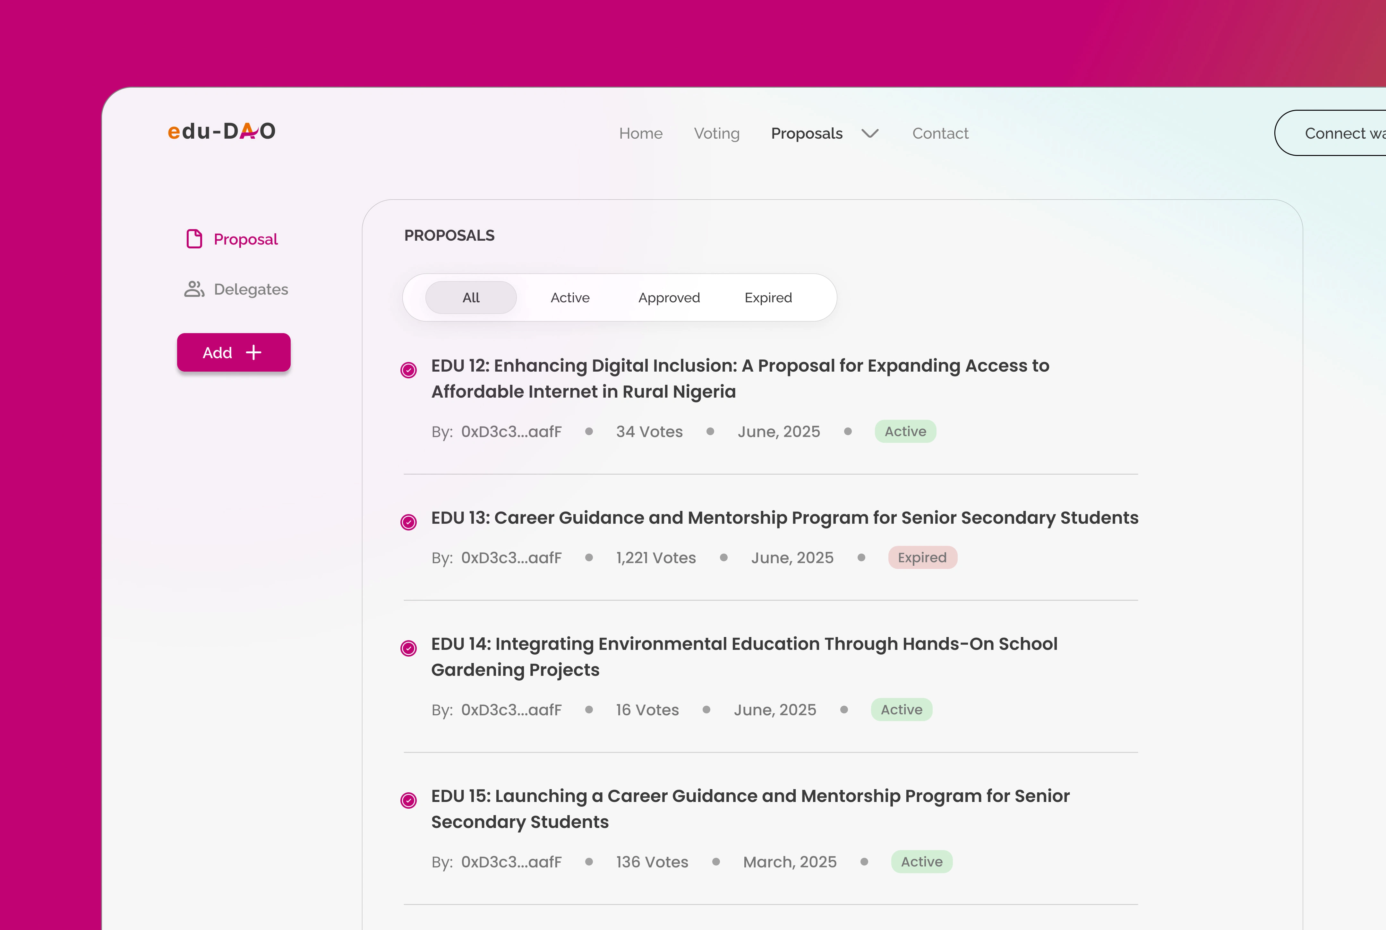
Task: Click the checkmark circle beside EDU 14
Action: click(x=408, y=648)
